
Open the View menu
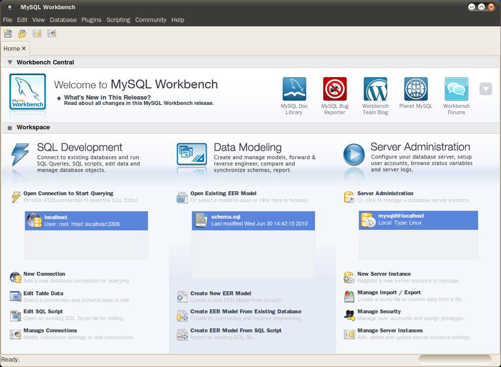[39, 20]
